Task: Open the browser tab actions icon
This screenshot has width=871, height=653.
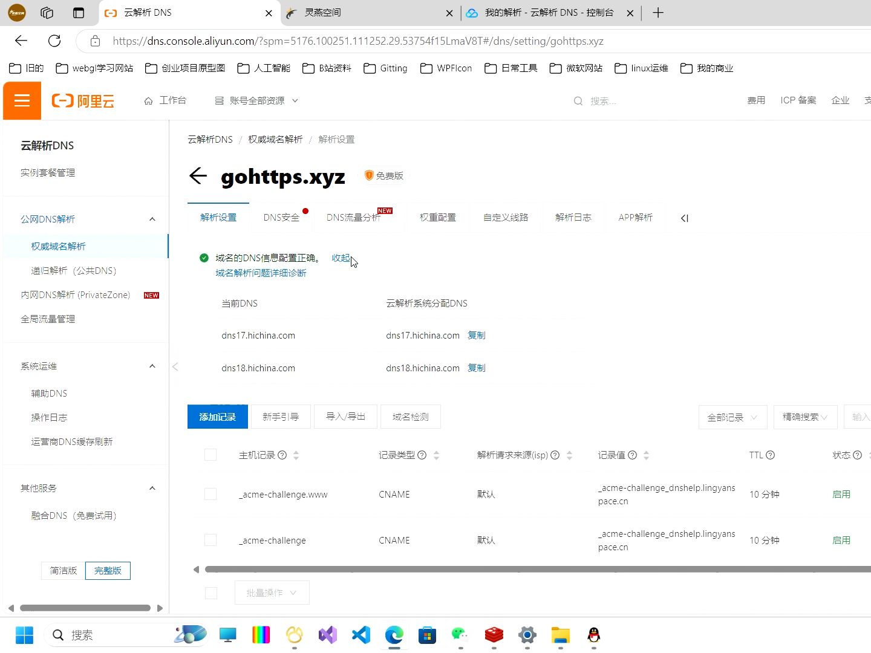Action: tap(78, 13)
